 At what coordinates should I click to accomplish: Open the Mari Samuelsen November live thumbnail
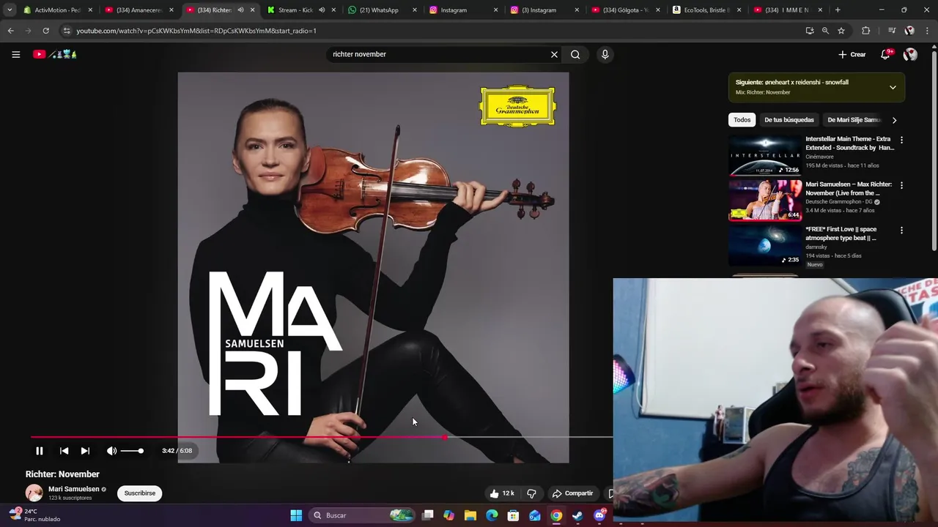point(765,200)
